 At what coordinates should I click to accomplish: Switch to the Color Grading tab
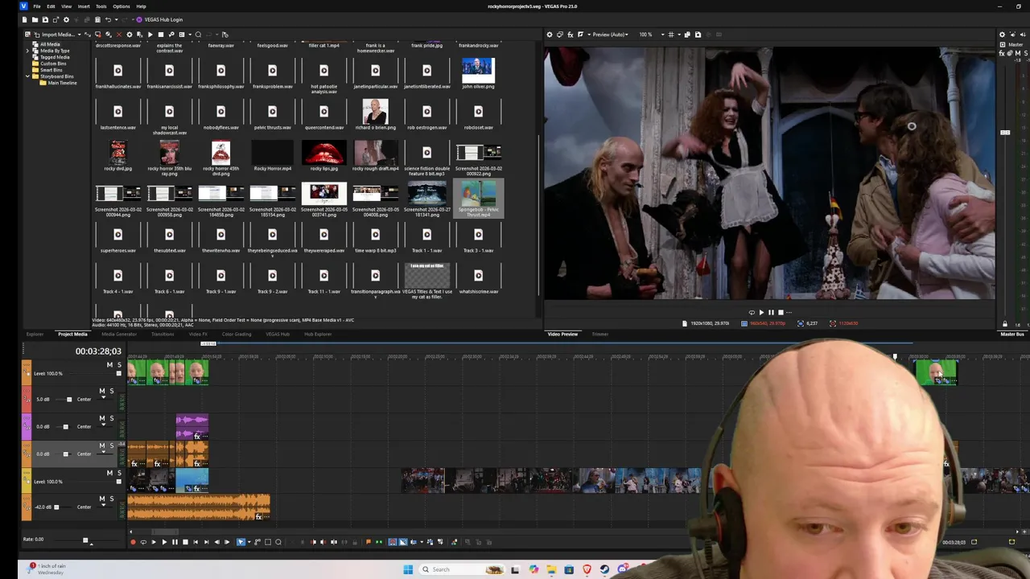click(237, 335)
